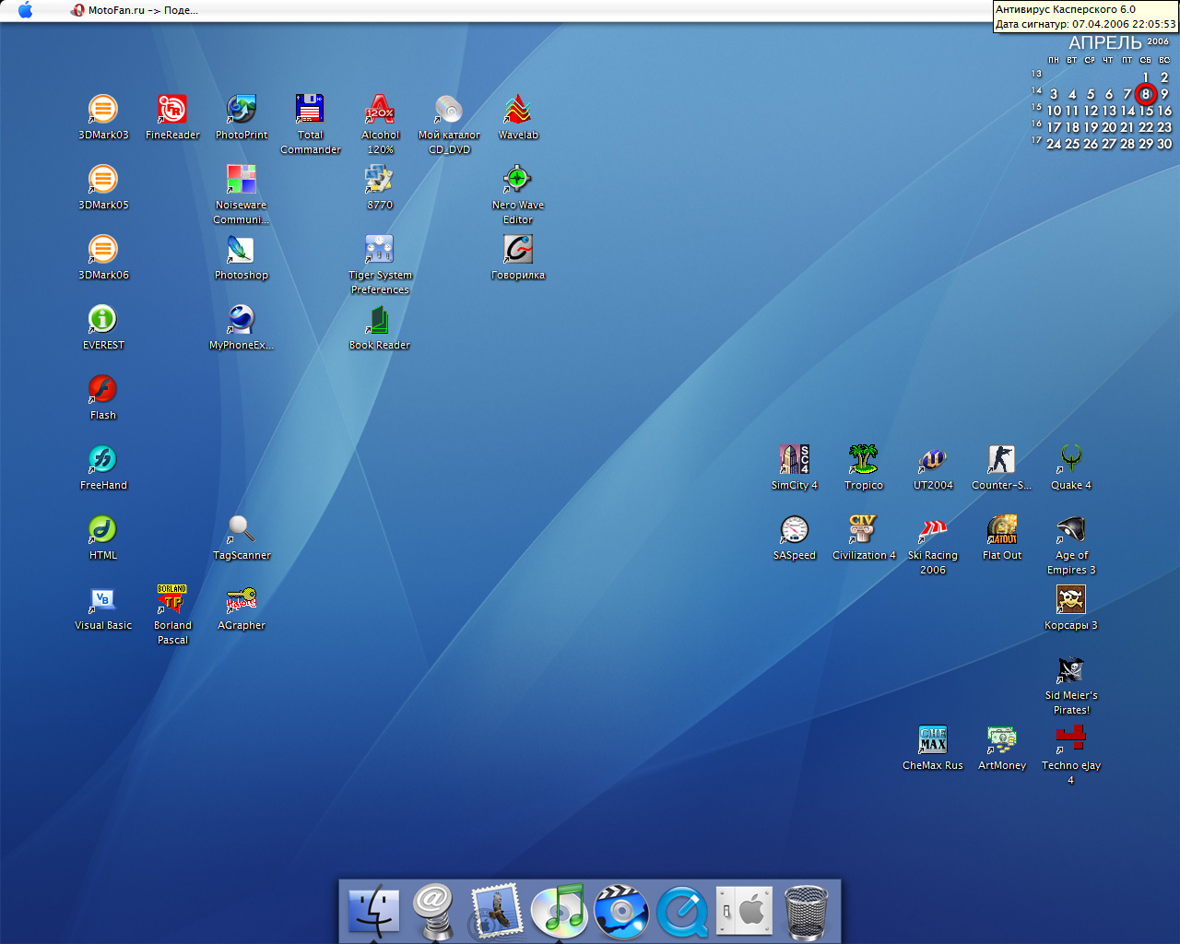Click the Антивирус Касперского 6.0 tooltip
This screenshot has width=1180, height=944.
click(x=1086, y=17)
